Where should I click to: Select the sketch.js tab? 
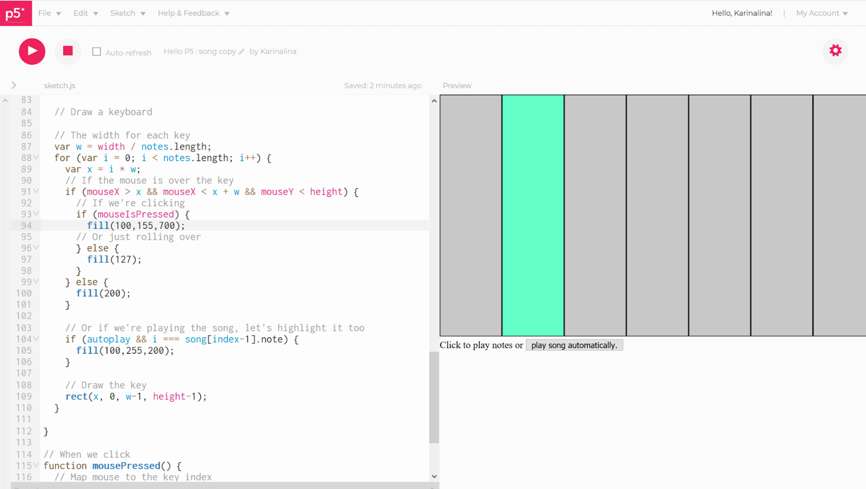coord(59,85)
